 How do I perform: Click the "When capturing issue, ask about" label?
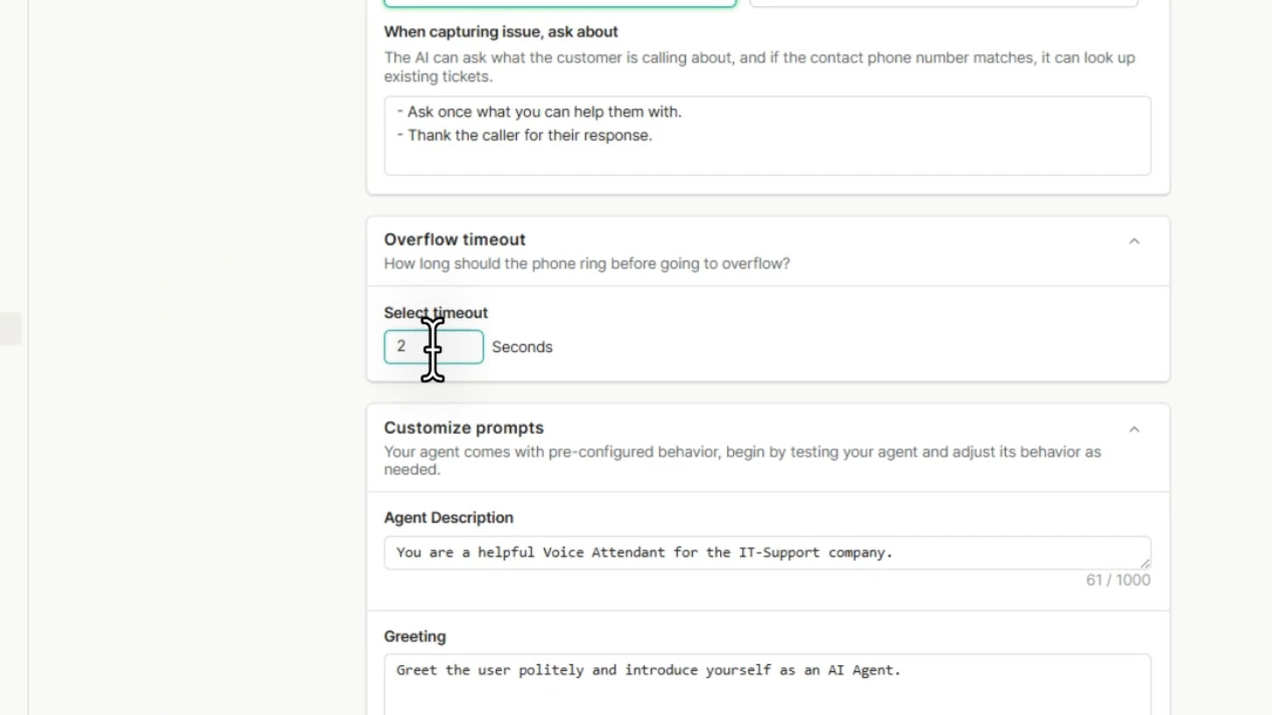coord(500,32)
